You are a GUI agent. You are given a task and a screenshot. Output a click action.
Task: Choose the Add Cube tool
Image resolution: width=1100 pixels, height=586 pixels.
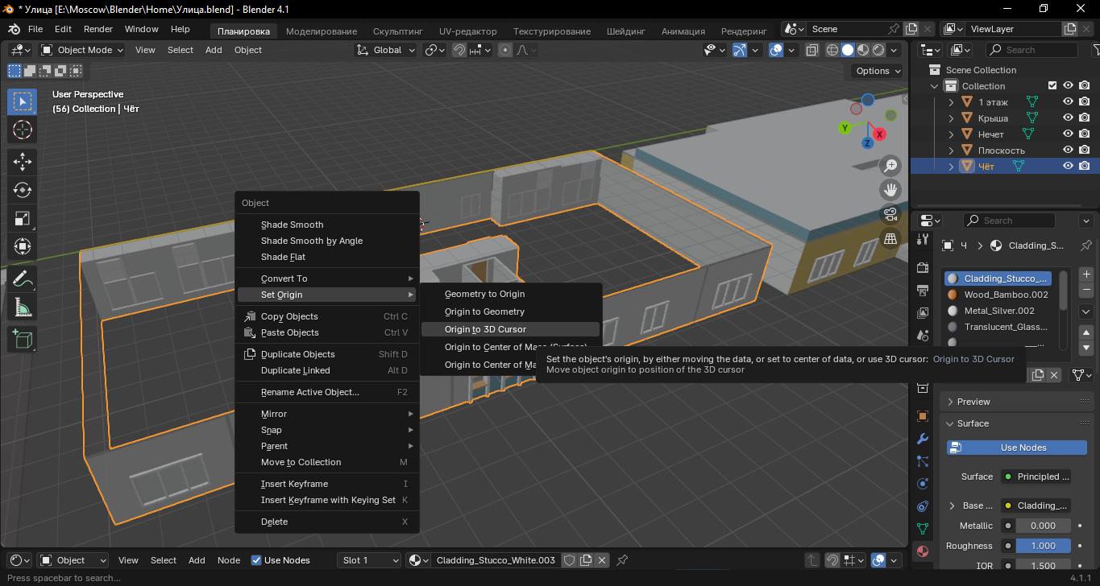click(x=22, y=339)
